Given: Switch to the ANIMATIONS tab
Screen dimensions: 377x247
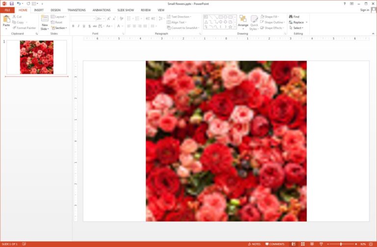Looking at the screenshot, I should click(102, 10).
